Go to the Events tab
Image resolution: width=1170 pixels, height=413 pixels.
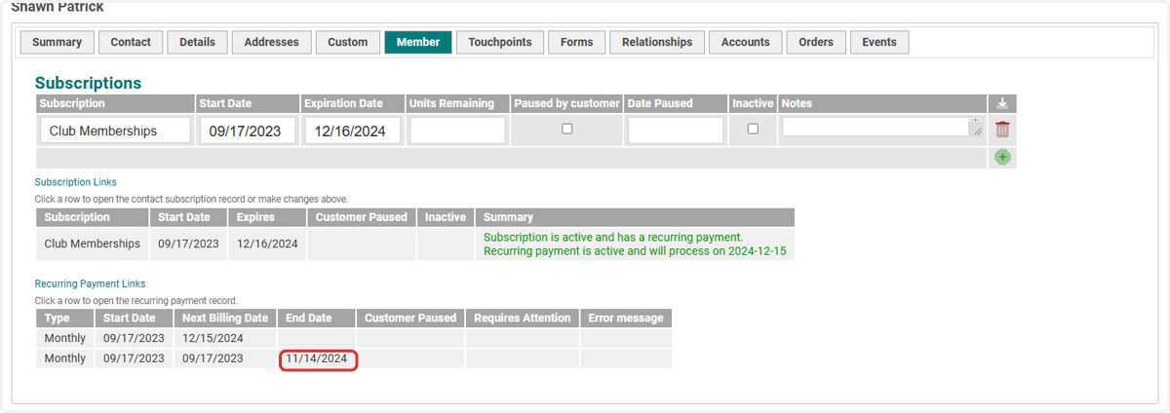pos(879,42)
